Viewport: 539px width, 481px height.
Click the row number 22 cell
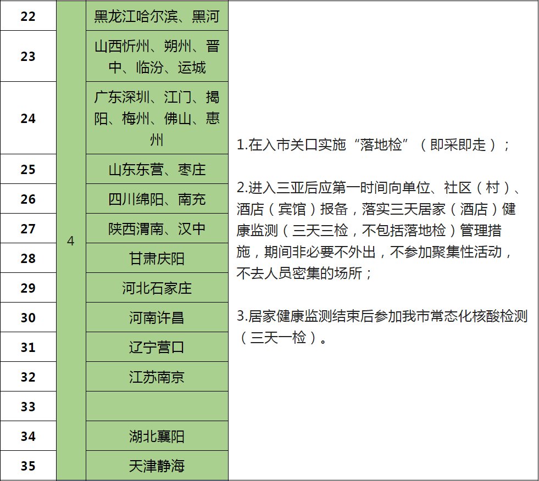28,16
